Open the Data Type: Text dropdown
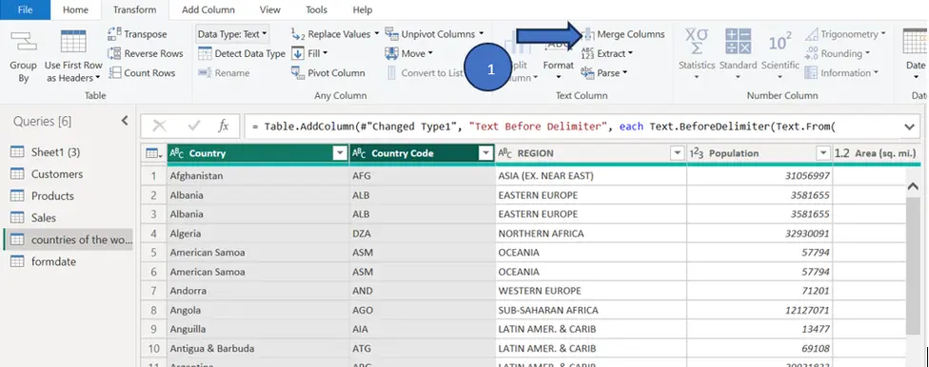 click(x=232, y=34)
